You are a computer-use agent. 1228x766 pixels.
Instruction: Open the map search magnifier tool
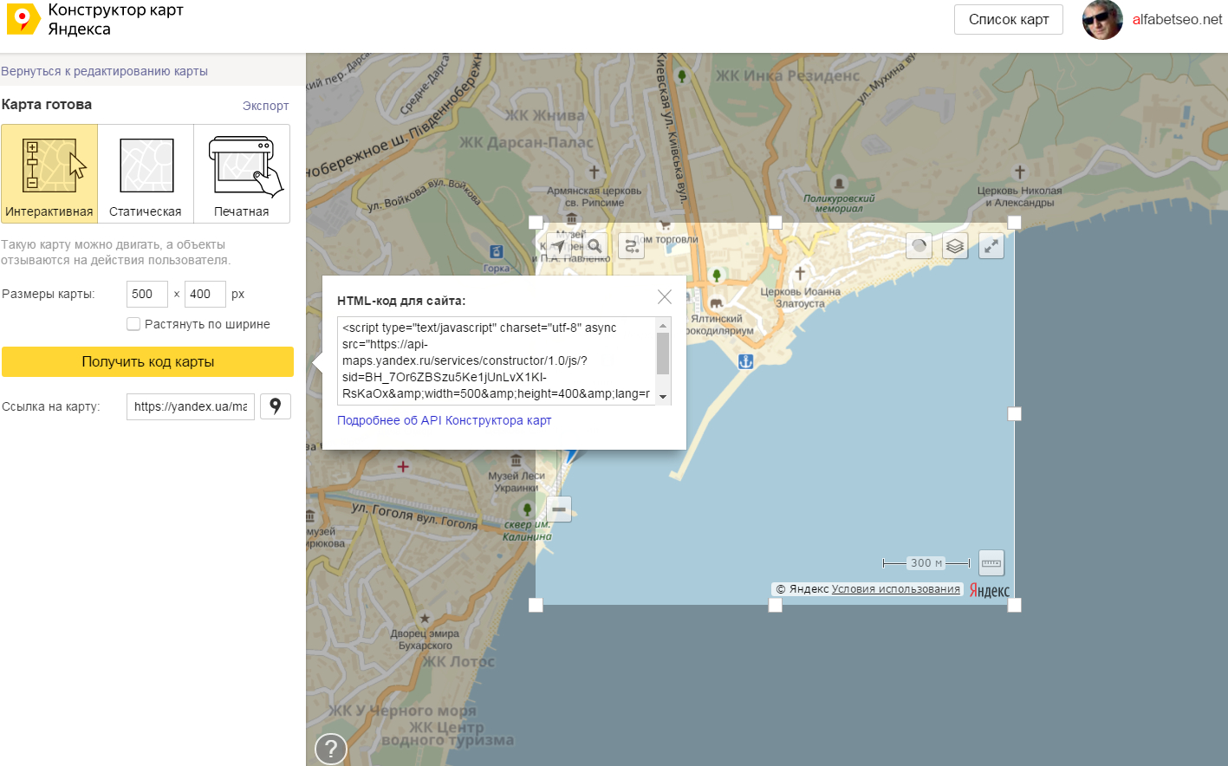(x=595, y=246)
